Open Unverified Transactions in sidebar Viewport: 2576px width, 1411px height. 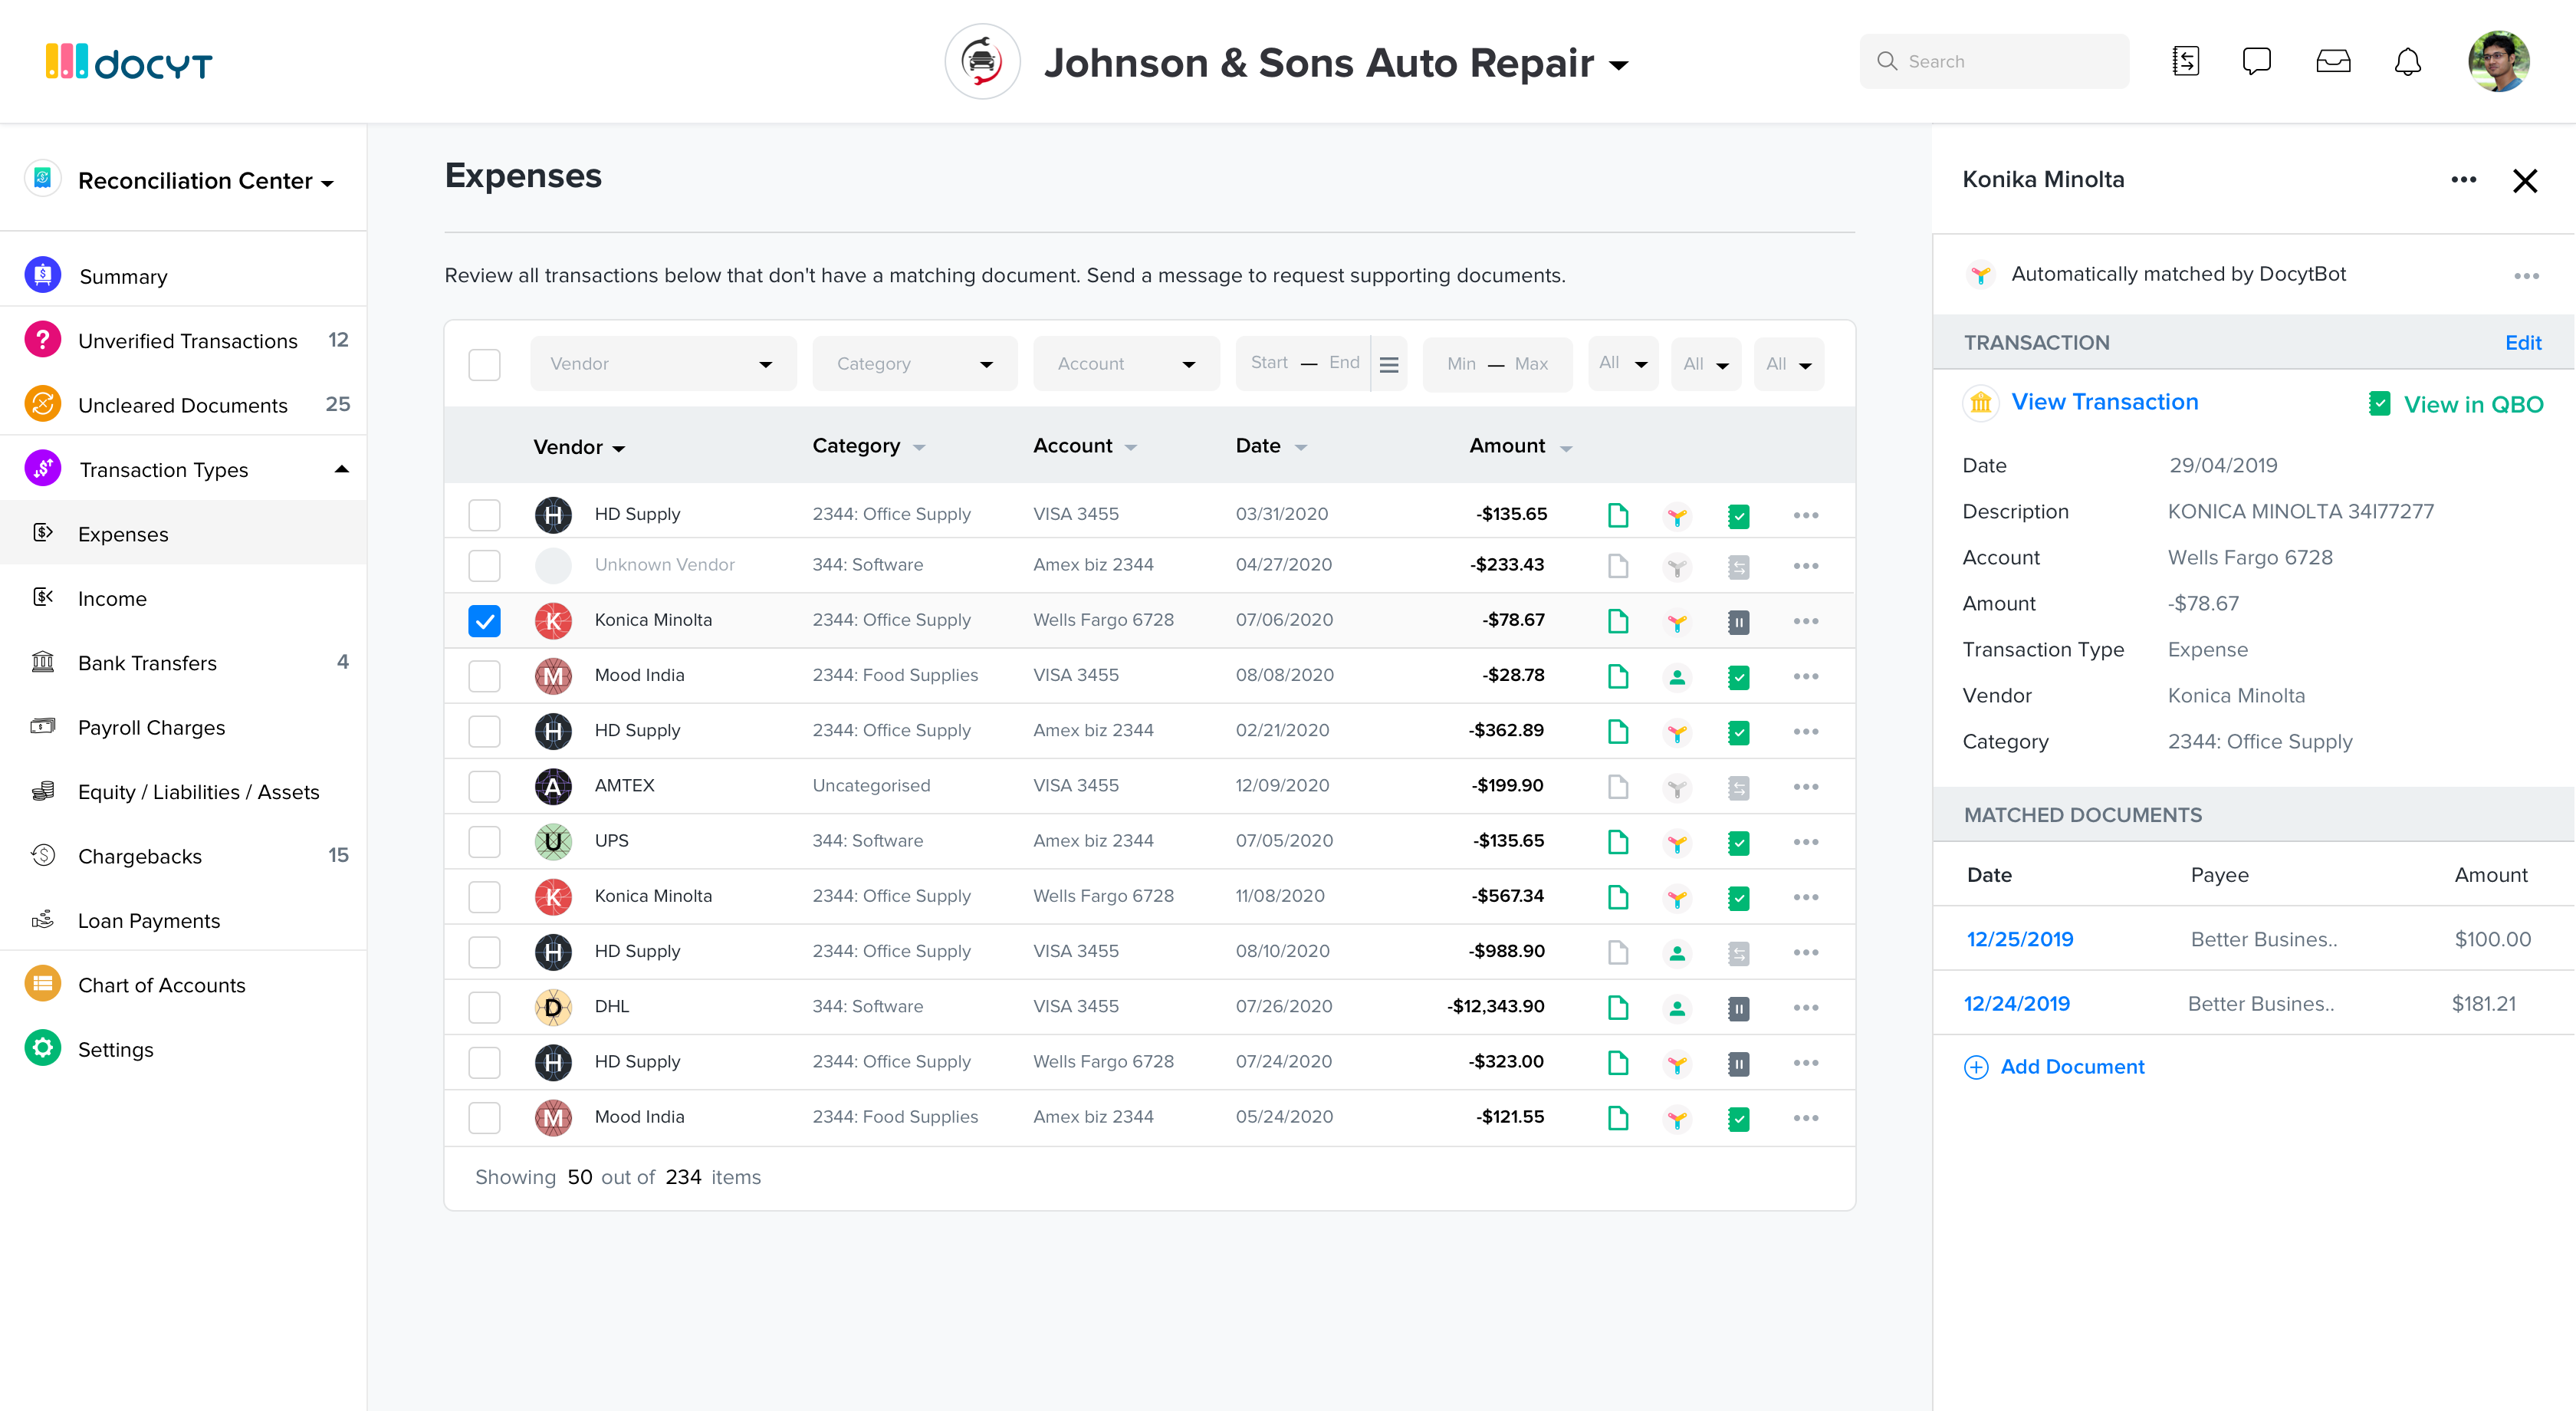187,341
